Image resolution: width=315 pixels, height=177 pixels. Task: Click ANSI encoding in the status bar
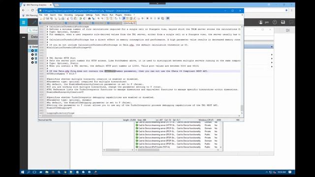[x=219, y=120]
